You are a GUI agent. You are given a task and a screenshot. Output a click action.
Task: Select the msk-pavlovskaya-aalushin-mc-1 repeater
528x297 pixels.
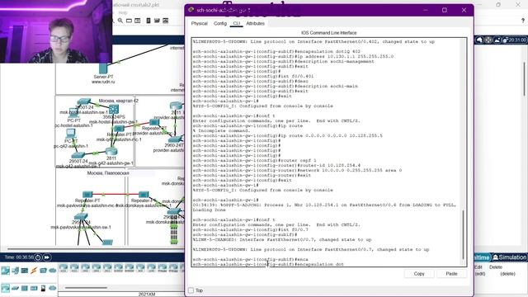tap(87, 195)
